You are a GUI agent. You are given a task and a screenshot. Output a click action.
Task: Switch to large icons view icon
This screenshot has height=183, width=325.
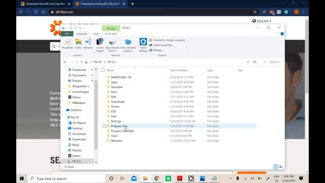click(281, 167)
